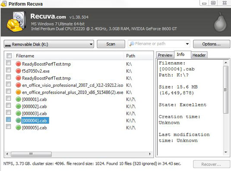Click the 'State: Excellent' line in Info
Viewport: 231px width, 171px height.
[183, 105]
